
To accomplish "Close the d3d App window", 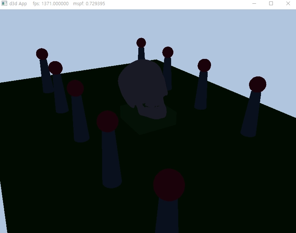I will coord(288,3).
